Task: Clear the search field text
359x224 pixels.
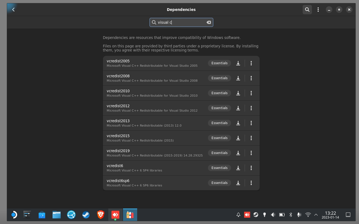Action: (x=209, y=22)
